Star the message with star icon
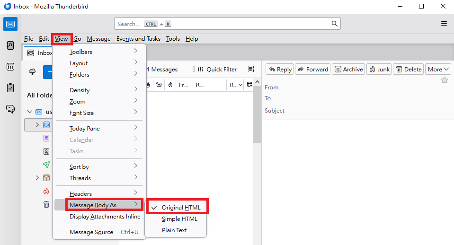Screen dimensions: 454x245 click(445, 80)
